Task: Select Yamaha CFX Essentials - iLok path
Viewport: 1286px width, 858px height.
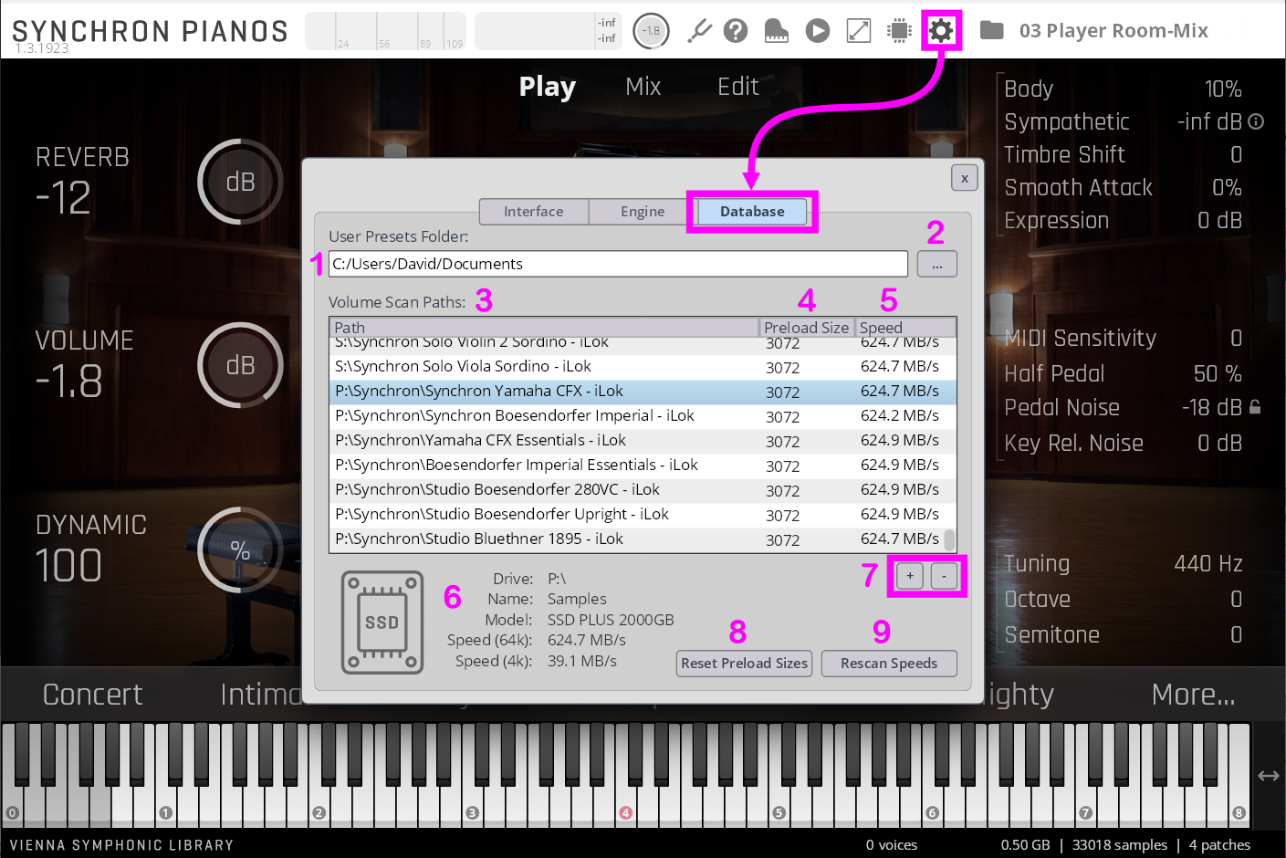Action: 480,441
